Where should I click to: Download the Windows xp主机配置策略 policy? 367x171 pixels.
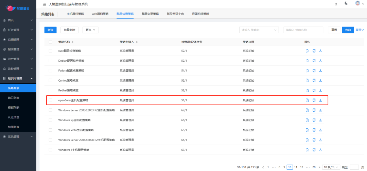pyautogui.click(x=320, y=120)
